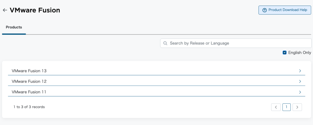The image size is (313, 125).
Task: Expand VMware Fusion 13 using its chevron
Action: click(x=300, y=71)
